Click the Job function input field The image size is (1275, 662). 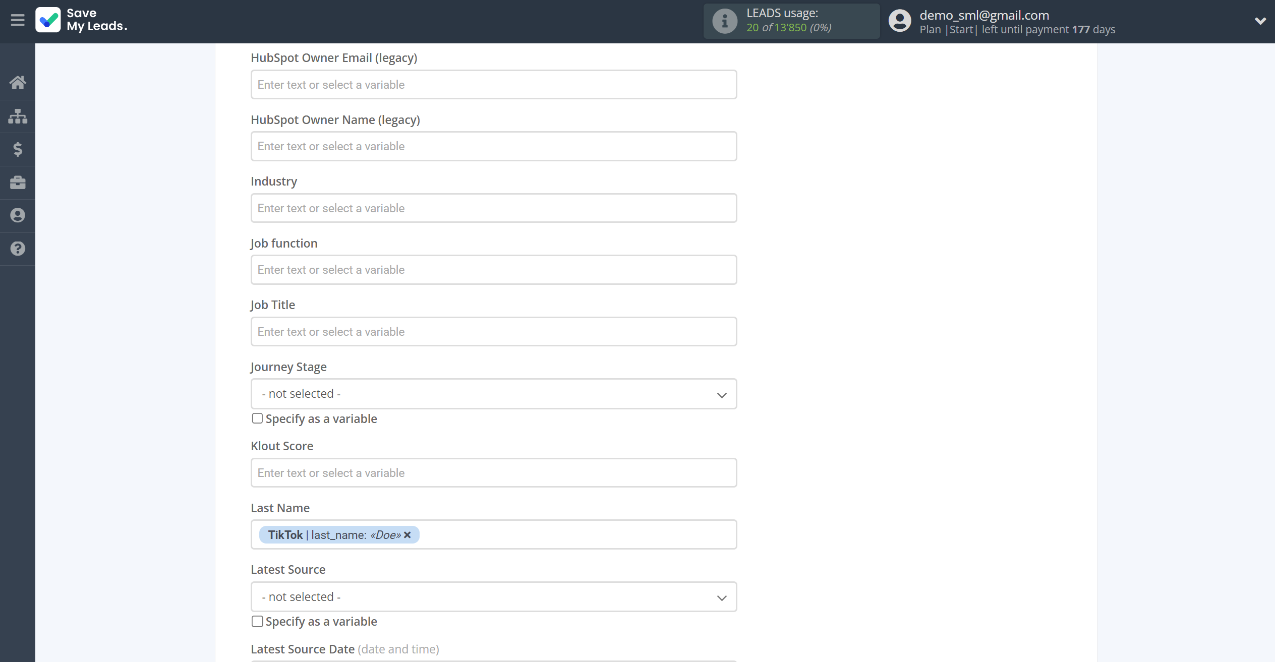point(494,270)
